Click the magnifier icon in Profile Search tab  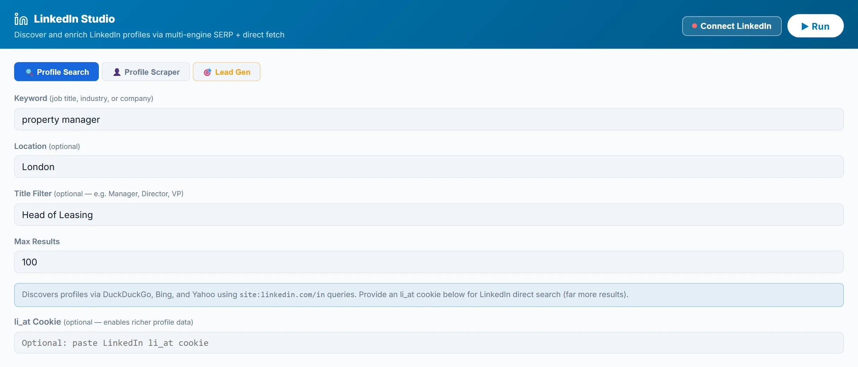point(29,72)
